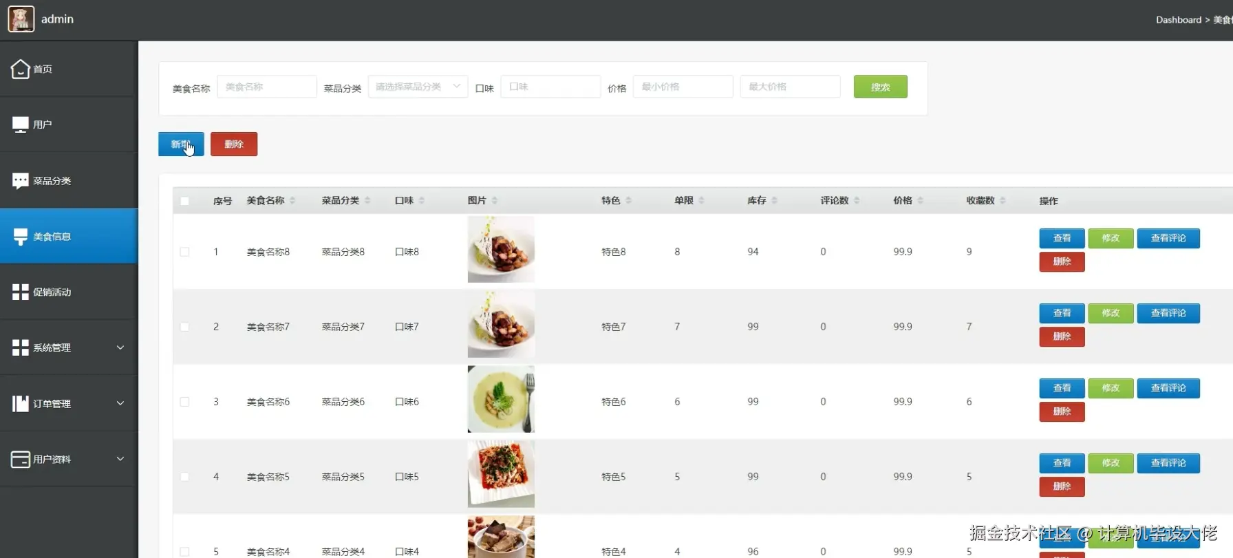Click the cell text 菜品分类8
Viewport: 1233px width, 558px height.
point(343,252)
